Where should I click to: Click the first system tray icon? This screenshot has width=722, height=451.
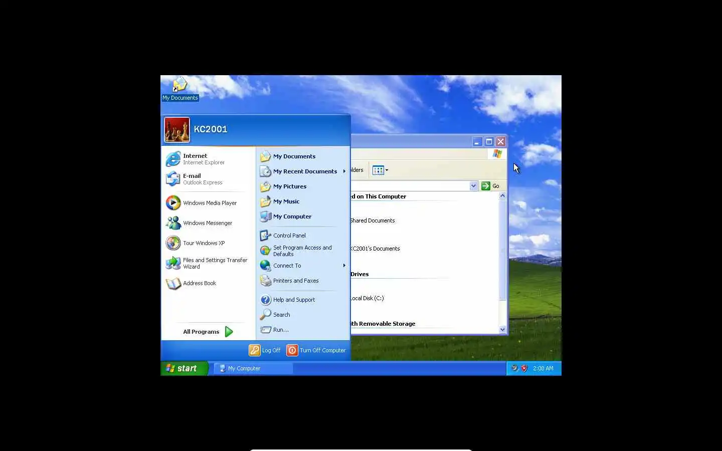514,368
